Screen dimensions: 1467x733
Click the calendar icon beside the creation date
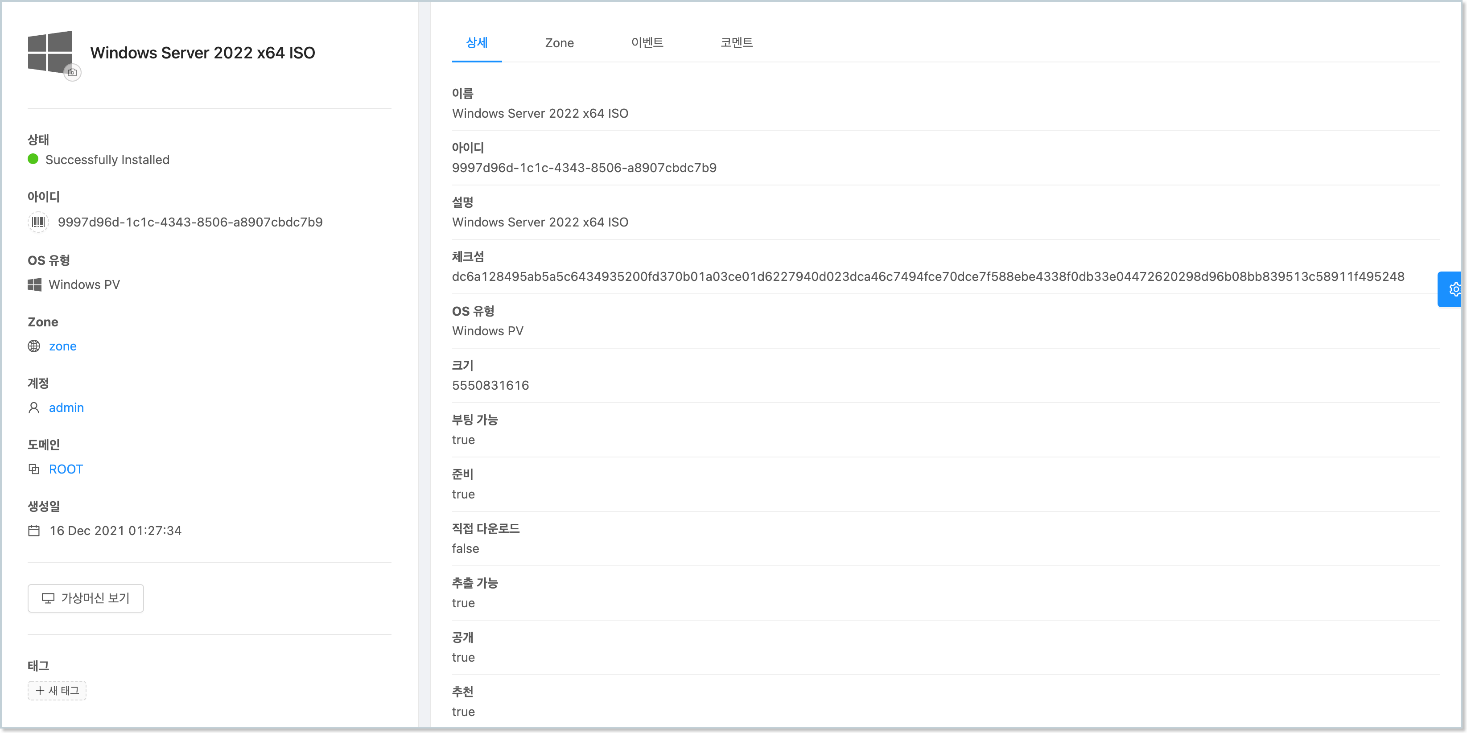click(34, 530)
